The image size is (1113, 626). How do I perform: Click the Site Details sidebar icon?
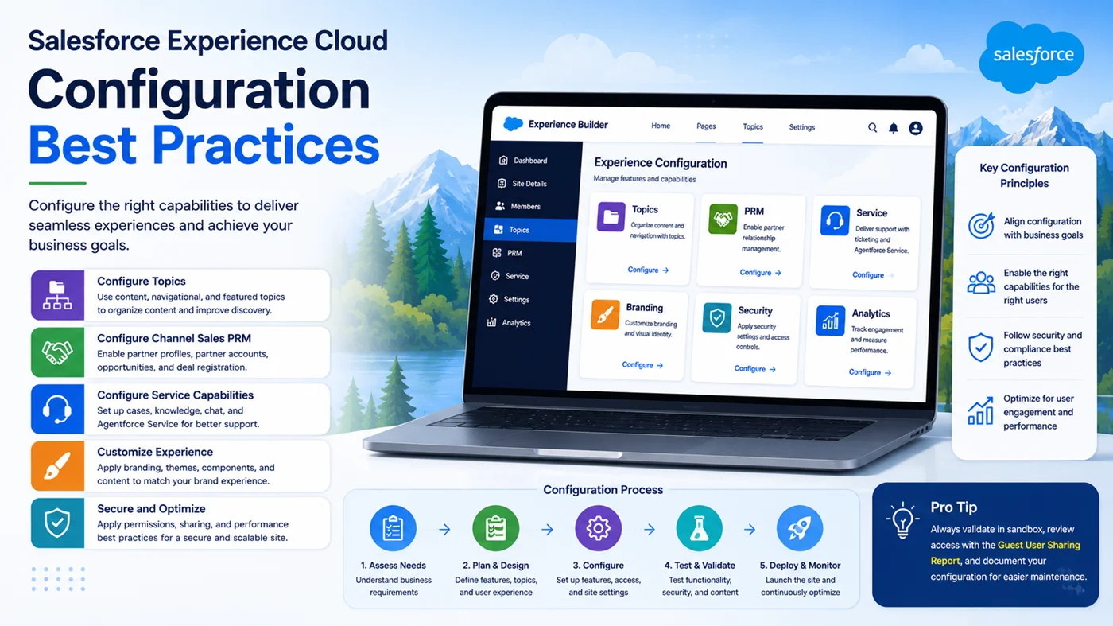pyautogui.click(x=502, y=183)
